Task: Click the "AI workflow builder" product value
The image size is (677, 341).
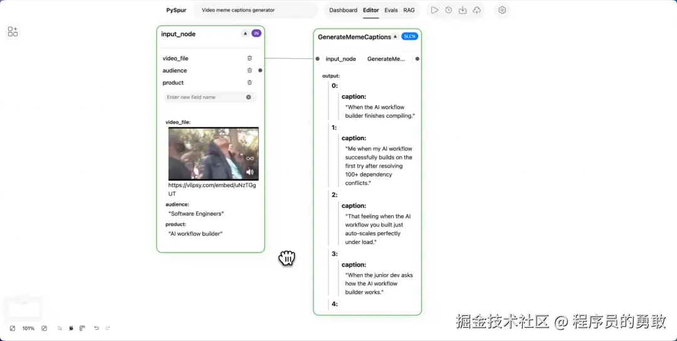Action: pos(195,233)
